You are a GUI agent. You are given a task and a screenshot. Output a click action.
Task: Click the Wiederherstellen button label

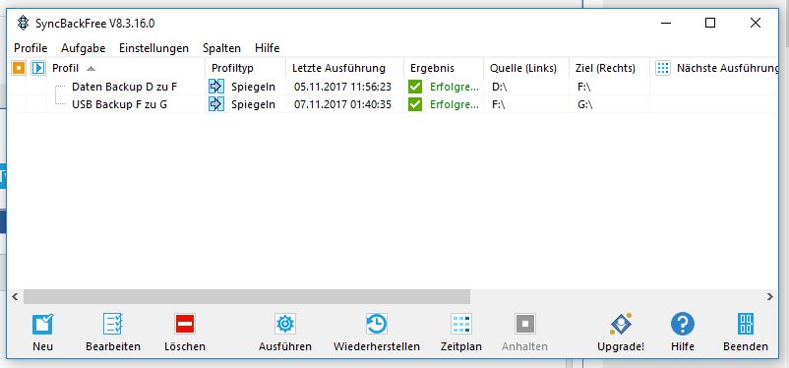click(377, 346)
